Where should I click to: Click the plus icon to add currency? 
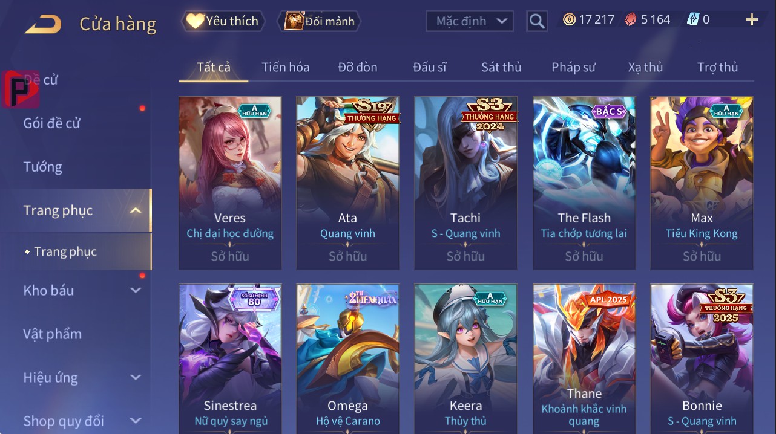752,19
